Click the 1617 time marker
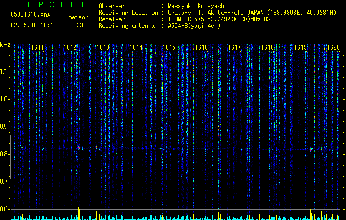The width and height of the screenshot is (346, 220). 234,47
